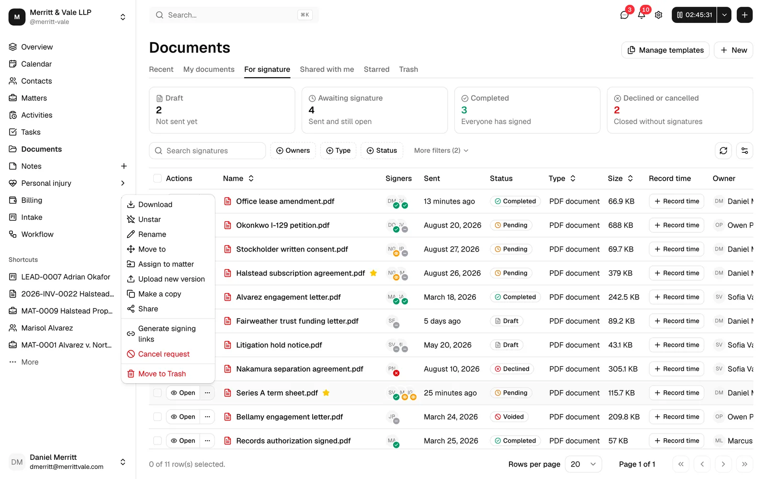Select the Declined or cancelled summary card
Viewport: 766px width, 479px height.
coord(680,110)
